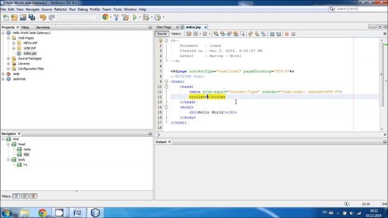This screenshot has width=388, height=218.
Task: Collapse the head tag fold on line 10
Action: click(166, 87)
